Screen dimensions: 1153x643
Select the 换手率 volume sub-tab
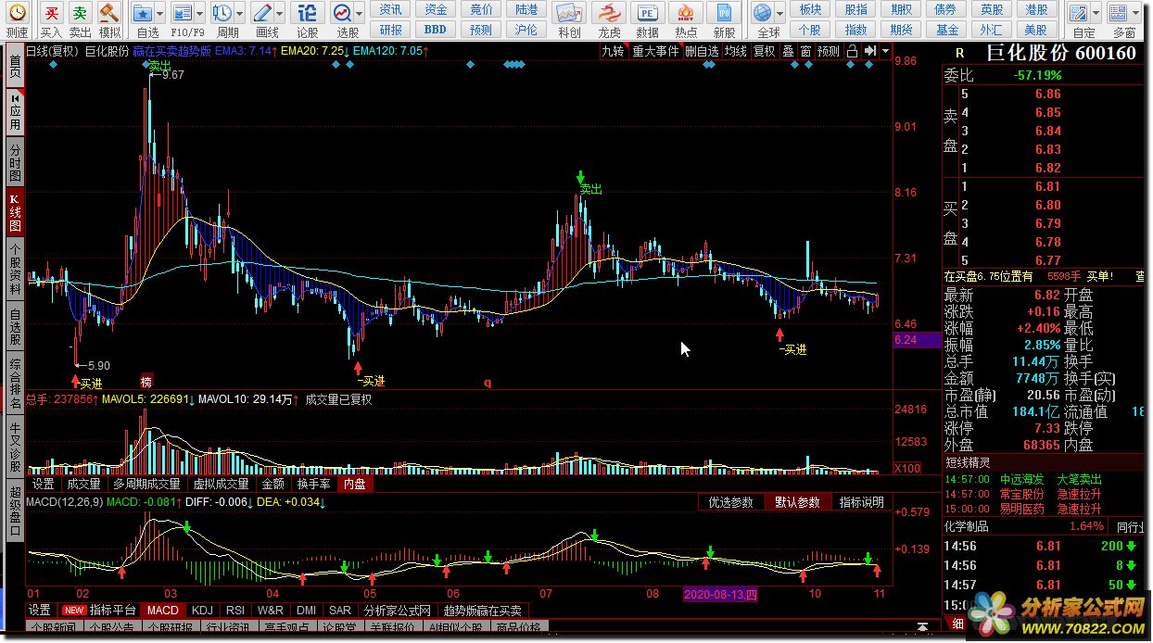pos(313,484)
